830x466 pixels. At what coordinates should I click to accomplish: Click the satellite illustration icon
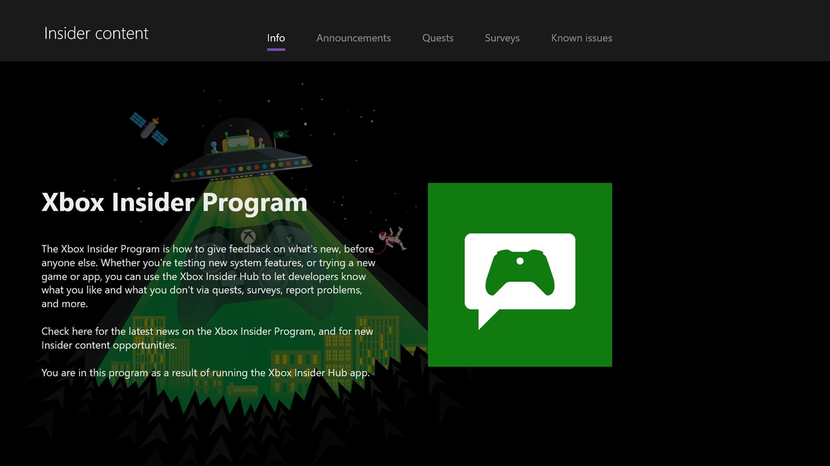click(x=150, y=127)
